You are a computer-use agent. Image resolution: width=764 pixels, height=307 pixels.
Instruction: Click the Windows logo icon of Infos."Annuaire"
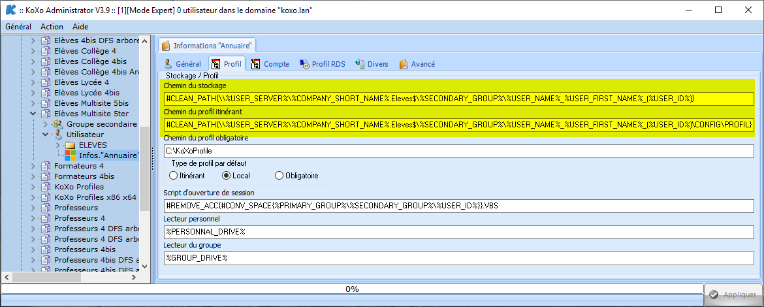point(71,155)
